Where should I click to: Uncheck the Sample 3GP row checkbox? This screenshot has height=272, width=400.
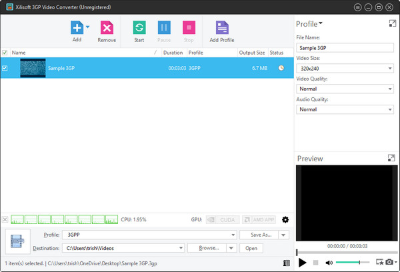5,68
